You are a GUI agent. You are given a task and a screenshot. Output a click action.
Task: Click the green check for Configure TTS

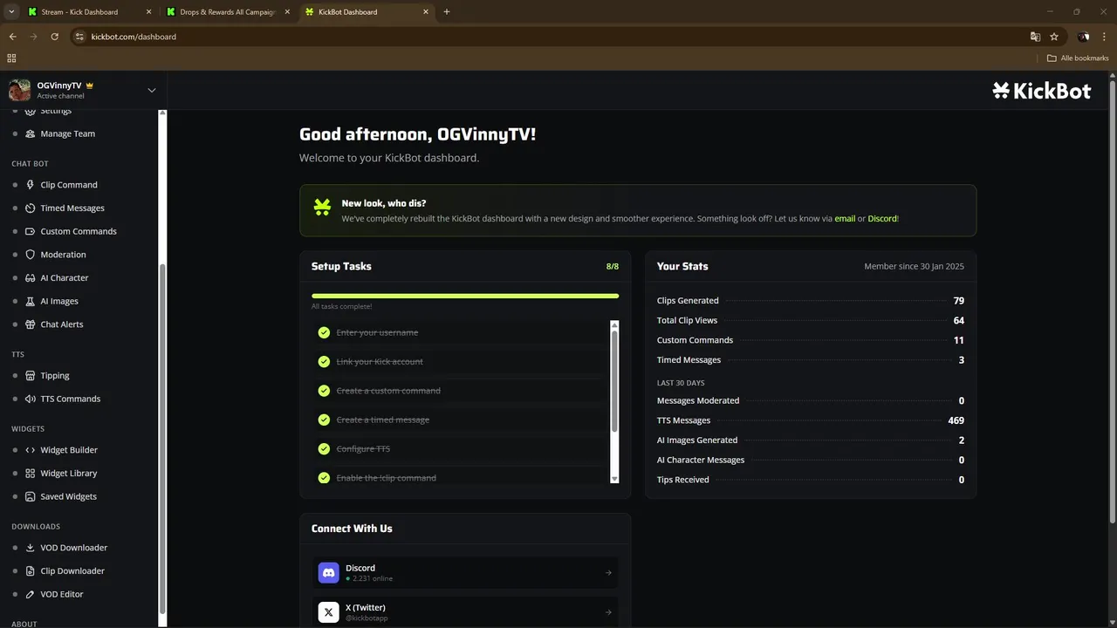point(324,449)
